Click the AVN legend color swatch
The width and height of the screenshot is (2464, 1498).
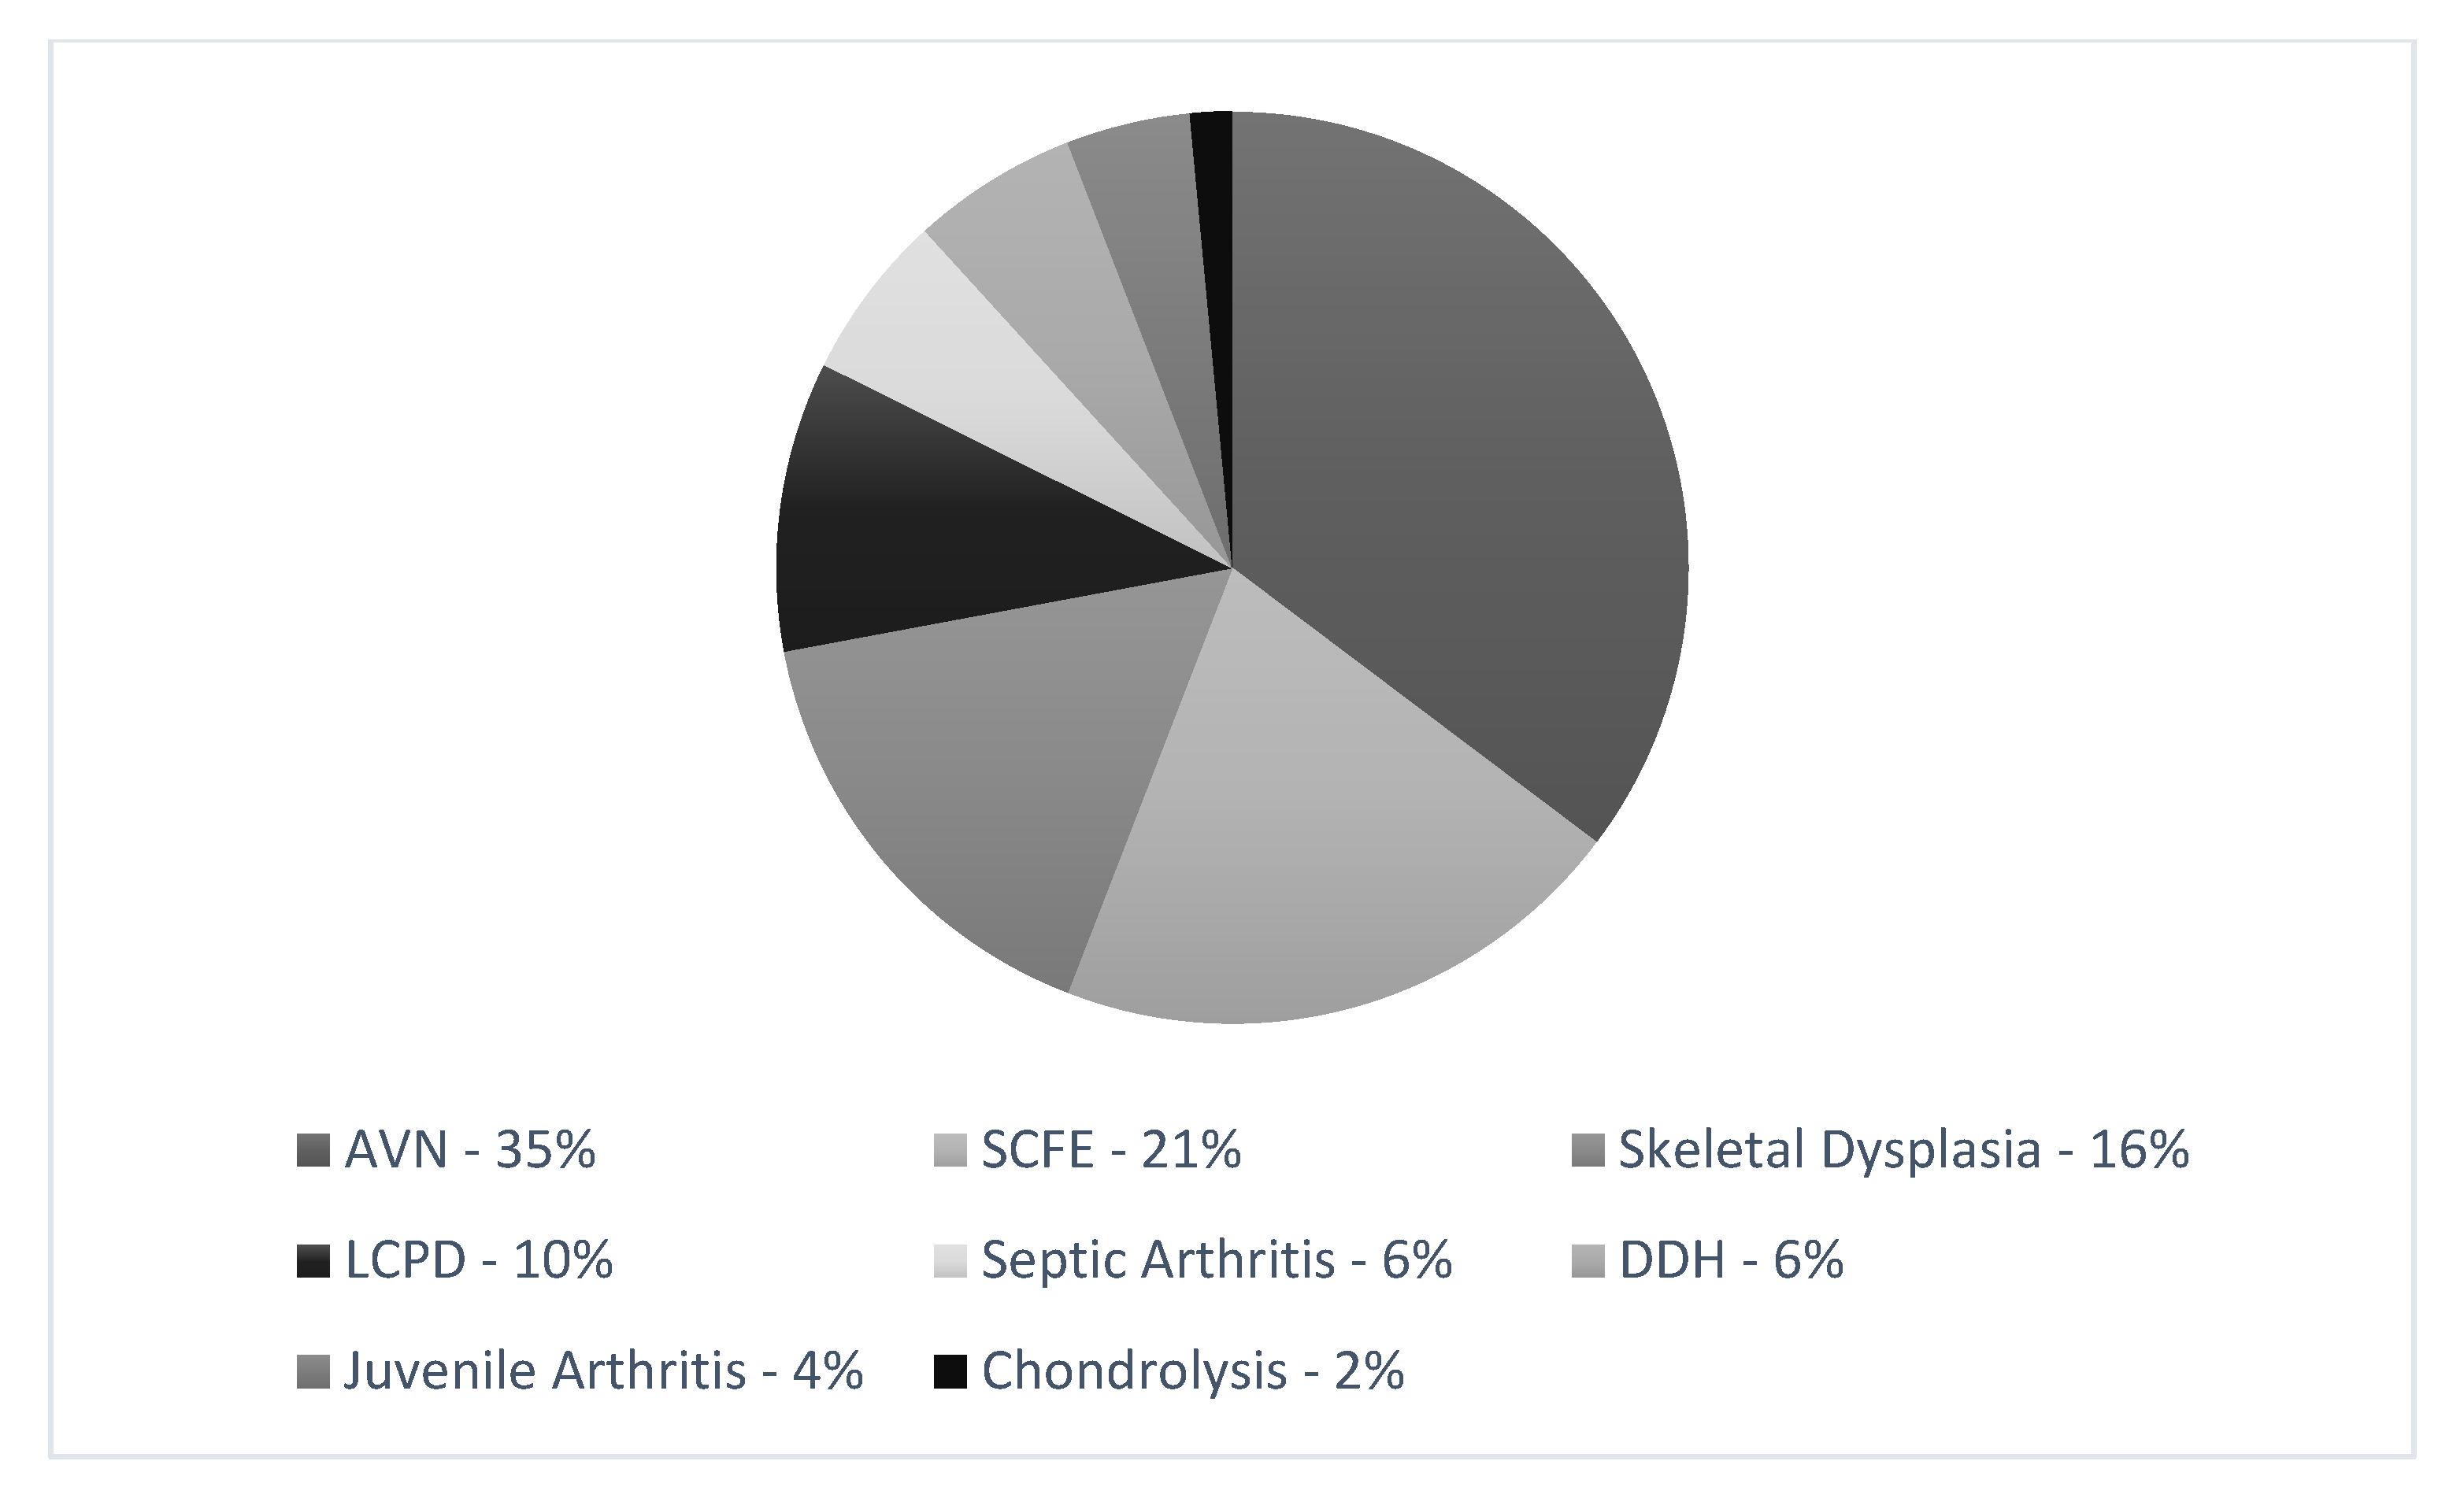tap(313, 1150)
